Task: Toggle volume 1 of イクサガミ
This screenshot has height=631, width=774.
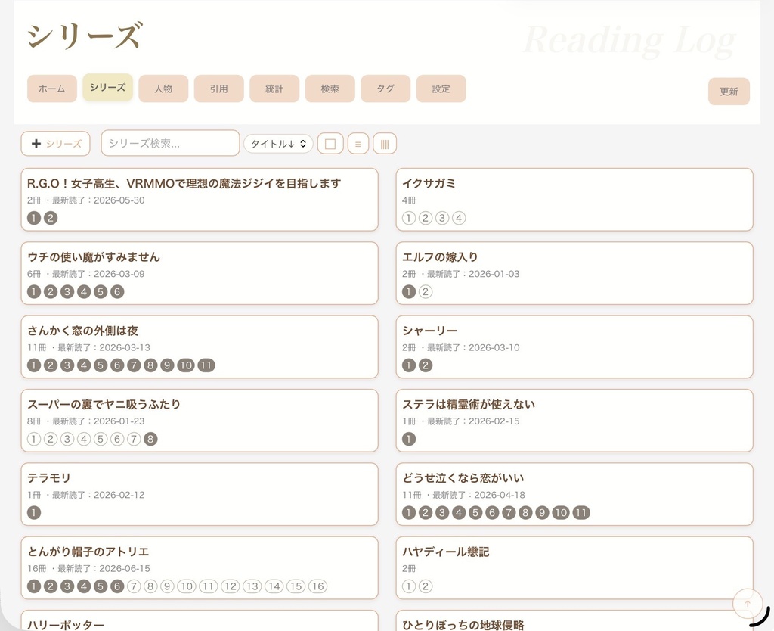Action: (x=409, y=218)
